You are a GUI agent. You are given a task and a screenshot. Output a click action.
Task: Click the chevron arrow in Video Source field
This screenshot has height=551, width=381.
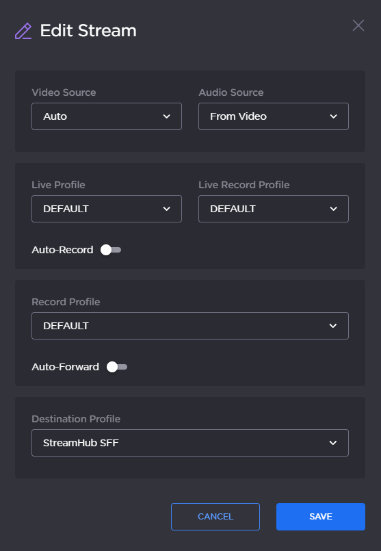click(166, 116)
